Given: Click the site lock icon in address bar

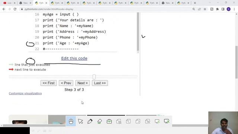Looking at the screenshot, I should [x=22, y=9].
